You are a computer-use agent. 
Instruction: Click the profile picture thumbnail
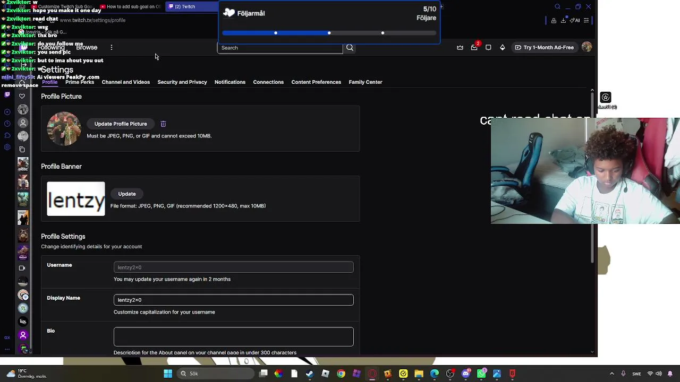pyautogui.click(x=64, y=128)
